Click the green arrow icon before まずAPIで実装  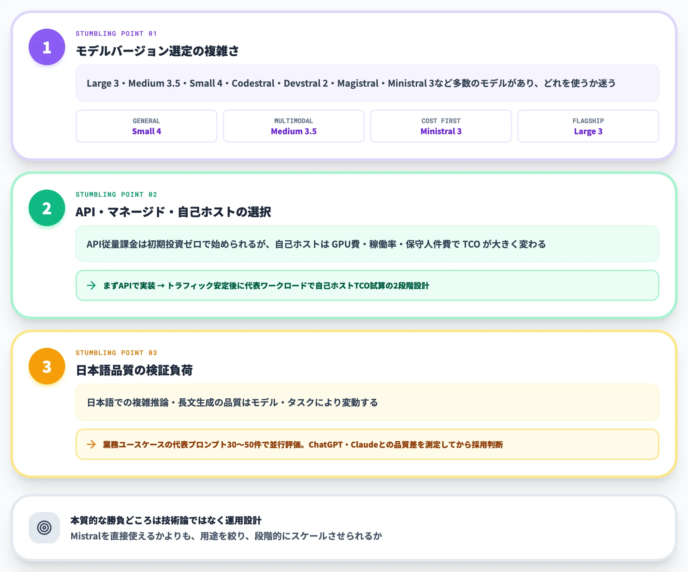[92, 285]
